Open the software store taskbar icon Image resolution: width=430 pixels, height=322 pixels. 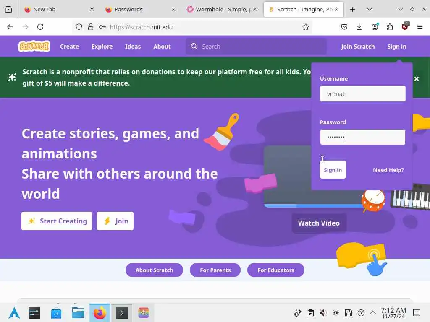pos(56,313)
